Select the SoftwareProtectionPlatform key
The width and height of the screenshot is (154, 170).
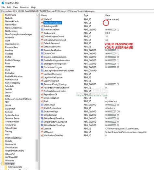click(x=18, y=99)
